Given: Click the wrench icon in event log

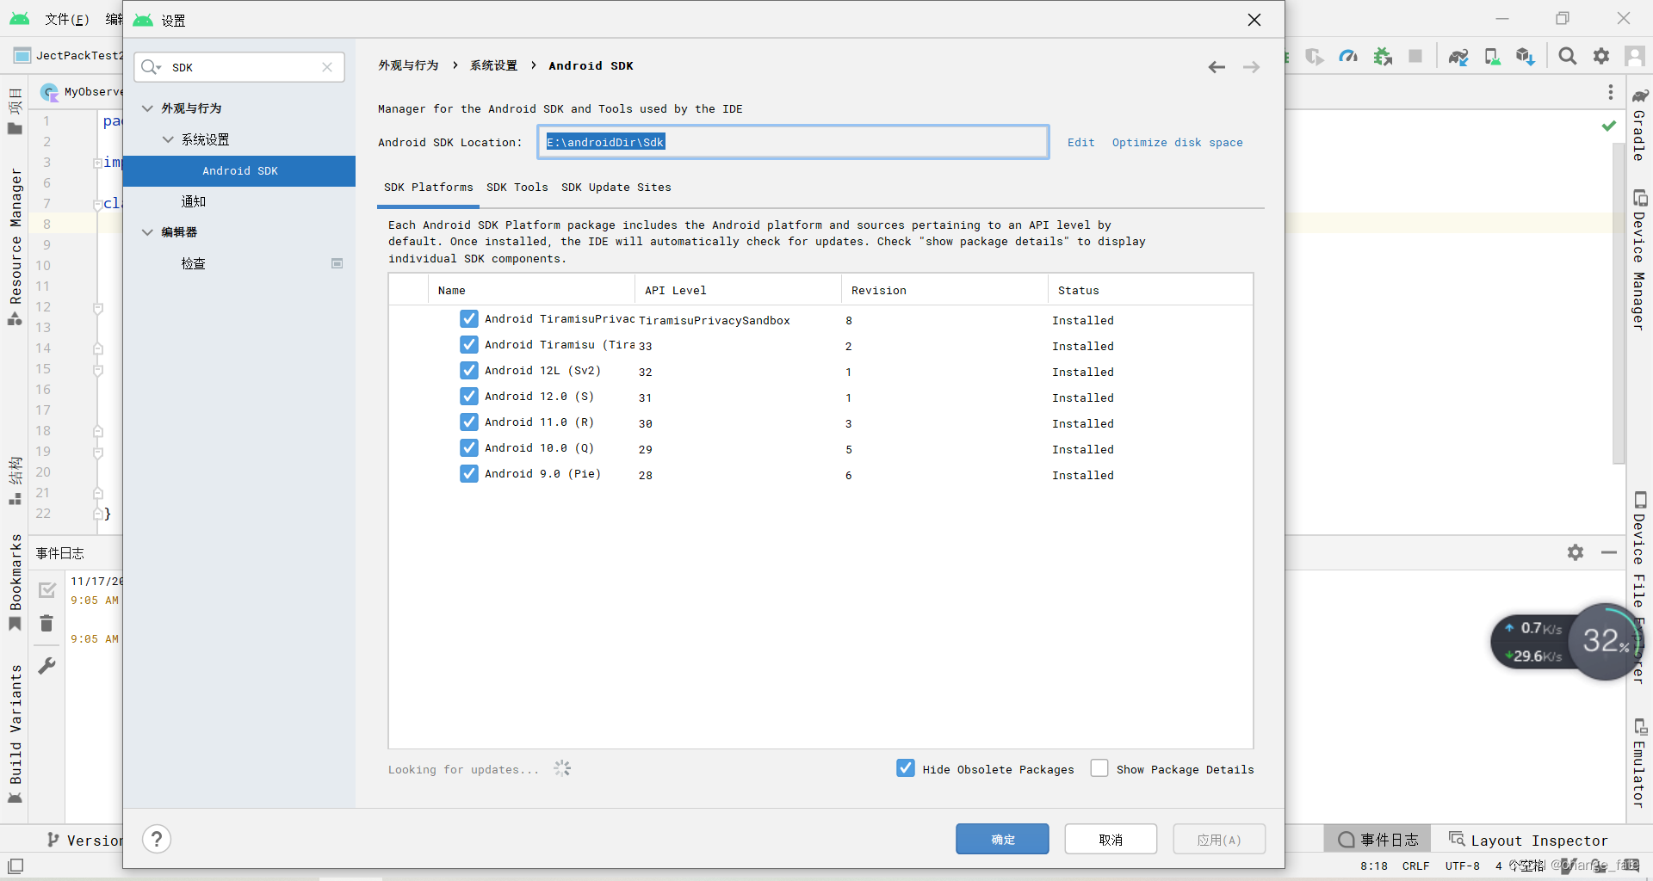Looking at the screenshot, I should (47, 665).
